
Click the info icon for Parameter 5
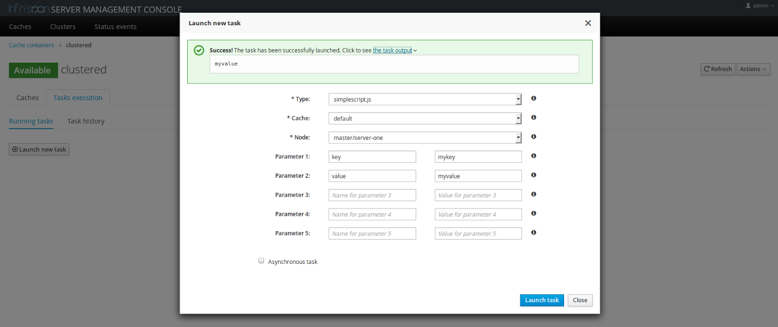(x=533, y=233)
